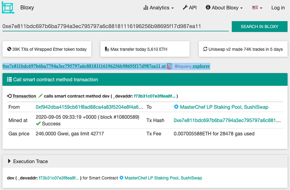Open the MasterChef LP Staking Pool link in execution trace
The height and width of the screenshot is (190, 290).
tap(163, 178)
